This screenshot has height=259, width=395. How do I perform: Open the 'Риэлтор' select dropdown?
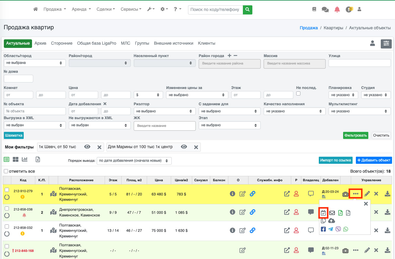(x=164, y=111)
